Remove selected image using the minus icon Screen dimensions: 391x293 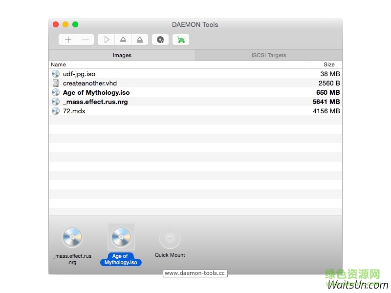[x=84, y=40]
